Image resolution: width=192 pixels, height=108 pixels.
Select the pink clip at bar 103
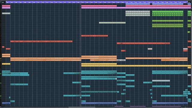click(x=6, y=6)
